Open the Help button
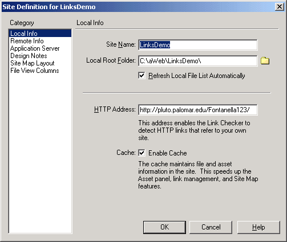Image resolution: width=287 pixels, height=242 pixels. point(258,227)
